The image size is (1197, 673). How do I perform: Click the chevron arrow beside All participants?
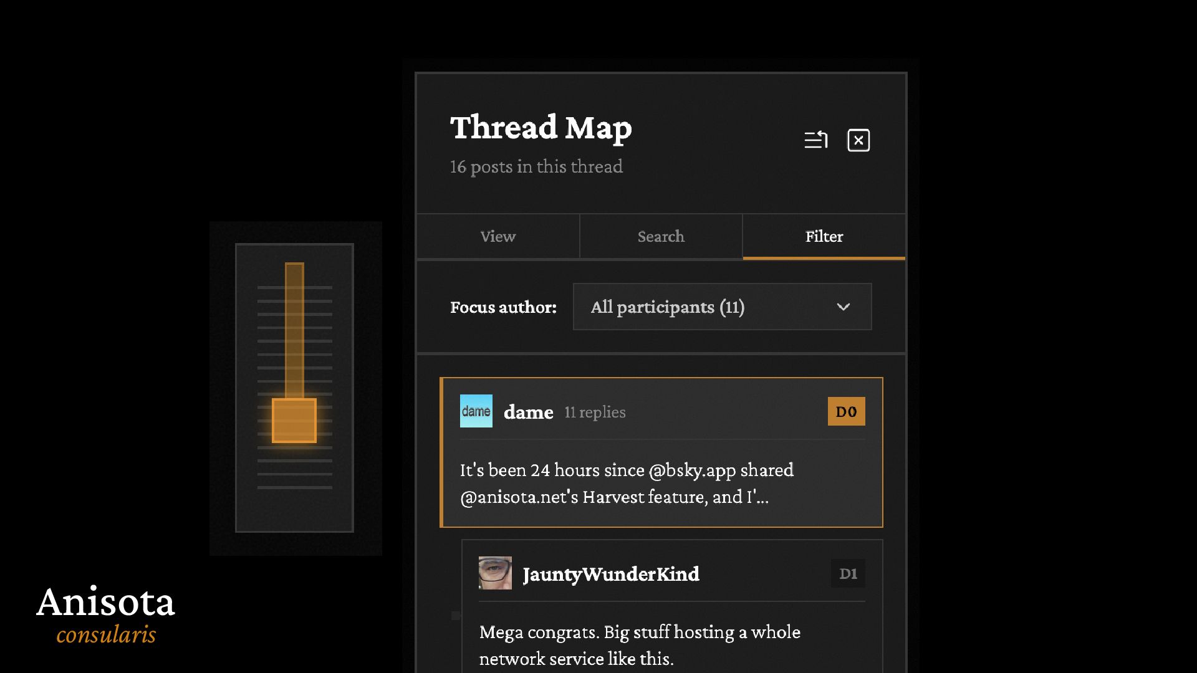[x=843, y=307]
